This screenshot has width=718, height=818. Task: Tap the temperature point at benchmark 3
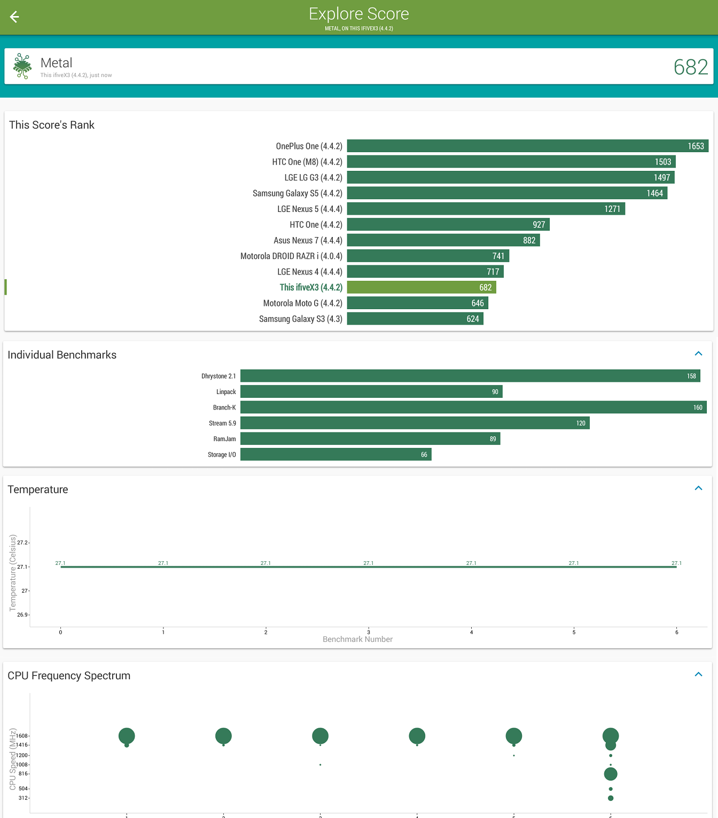coord(369,567)
